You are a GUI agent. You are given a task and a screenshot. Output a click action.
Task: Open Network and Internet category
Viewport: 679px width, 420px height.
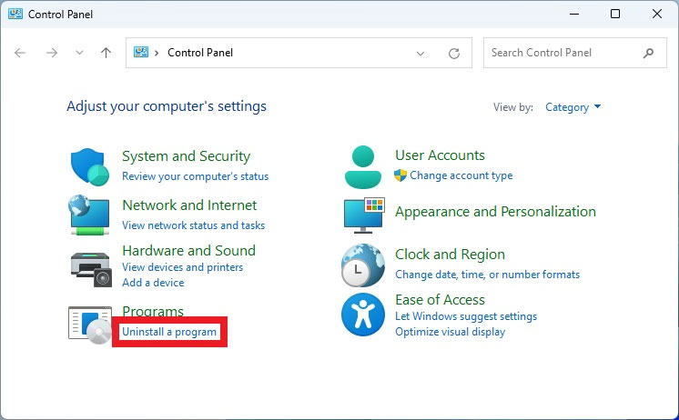(x=189, y=205)
